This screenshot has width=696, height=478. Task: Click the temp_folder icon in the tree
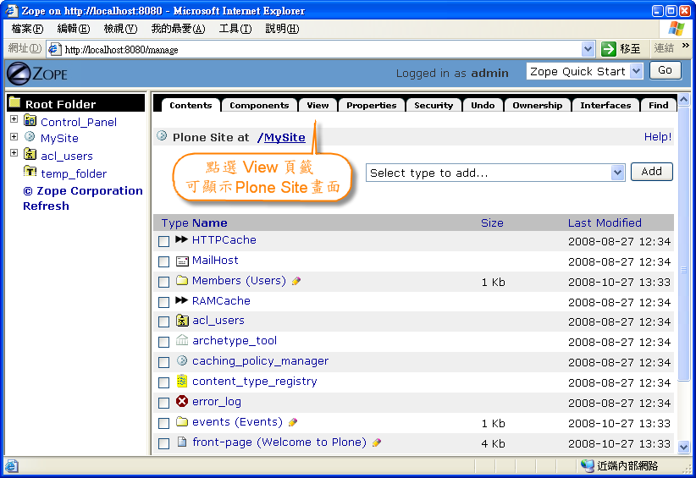[x=30, y=171]
